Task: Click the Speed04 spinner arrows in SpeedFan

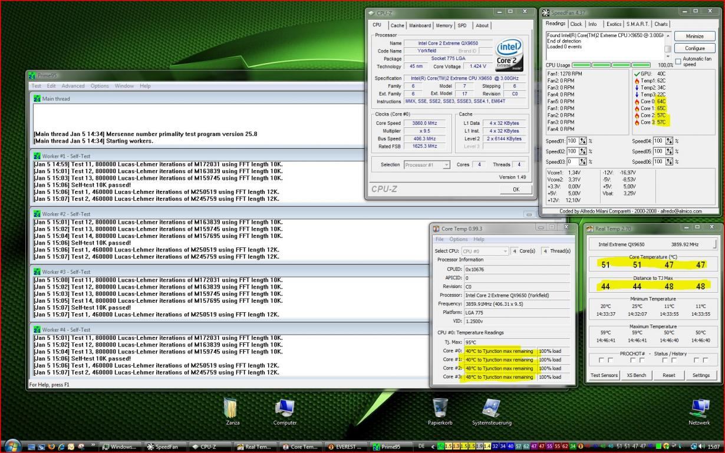Action: pyautogui.click(x=668, y=141)
